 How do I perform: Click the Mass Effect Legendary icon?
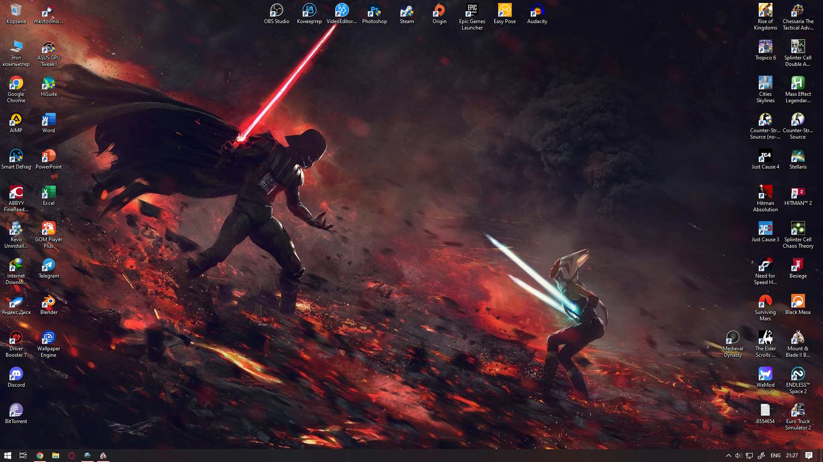tap(798, 89)
